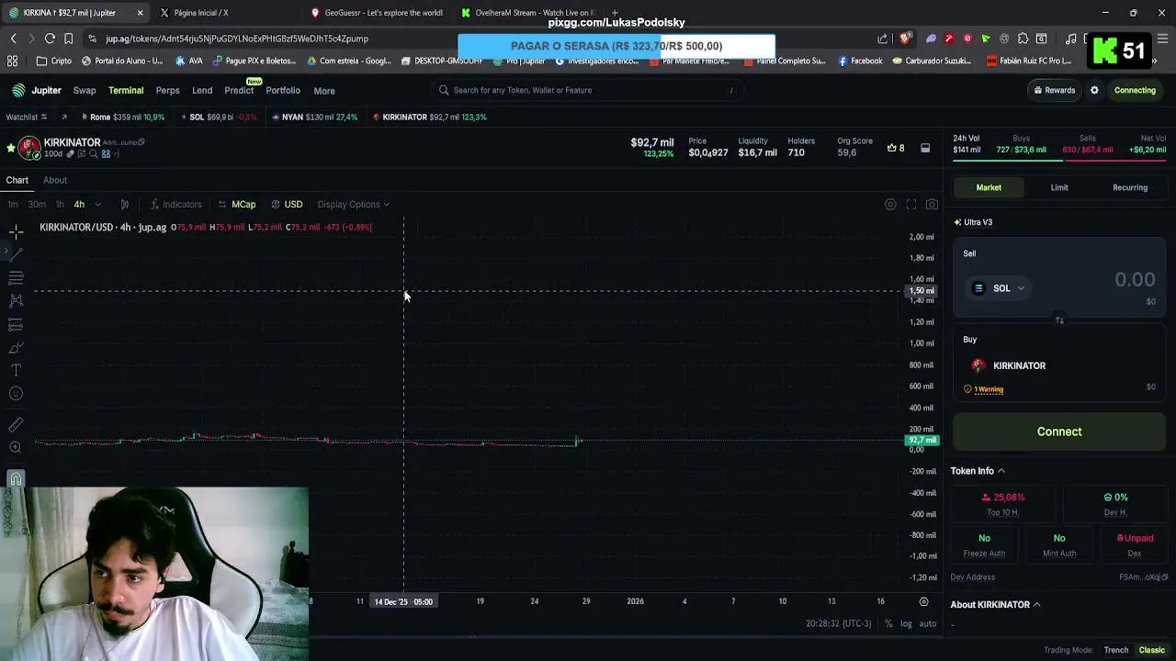View the 1 Warning notice
The image size is (1176, 661).
tap(983, 389)
